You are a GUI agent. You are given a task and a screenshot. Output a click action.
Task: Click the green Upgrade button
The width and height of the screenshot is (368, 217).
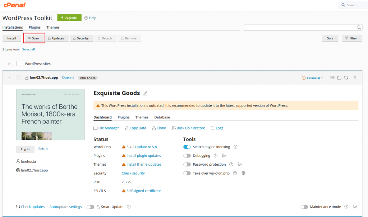tap(69, 18)
